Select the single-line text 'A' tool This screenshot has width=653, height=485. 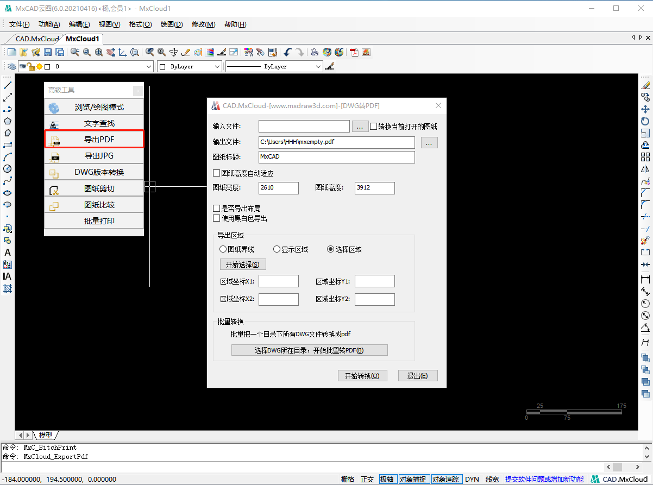click(8, 253)
